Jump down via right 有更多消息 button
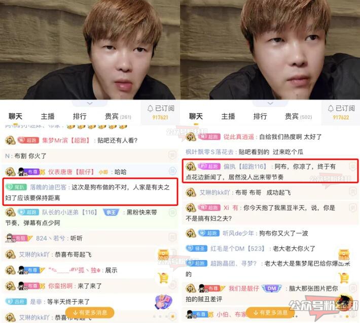The image size is (360, 323). tap(270, 312)
